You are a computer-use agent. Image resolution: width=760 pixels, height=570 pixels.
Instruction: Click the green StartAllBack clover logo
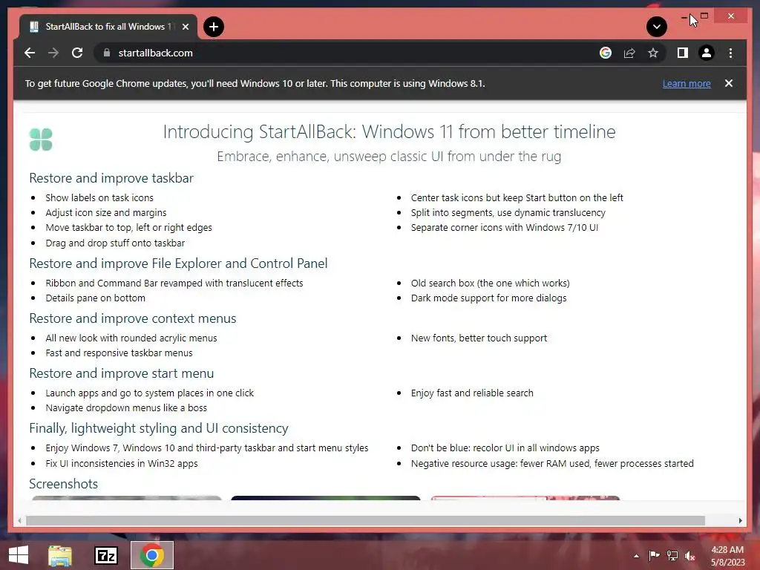[41, 140]
